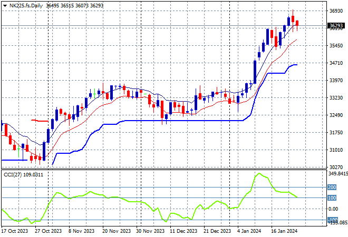Select the CCI(27) 109.0311 indicator label
The width and height of the screenshot is (348, 237).
pyautogui.click(x=23, y=175)
